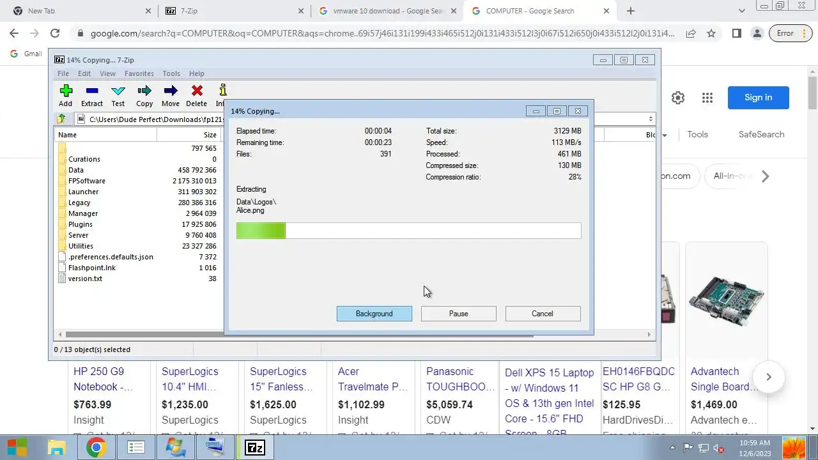Click next arrow on shopping carousel
818x460 pixels.
tap(769, 377)
